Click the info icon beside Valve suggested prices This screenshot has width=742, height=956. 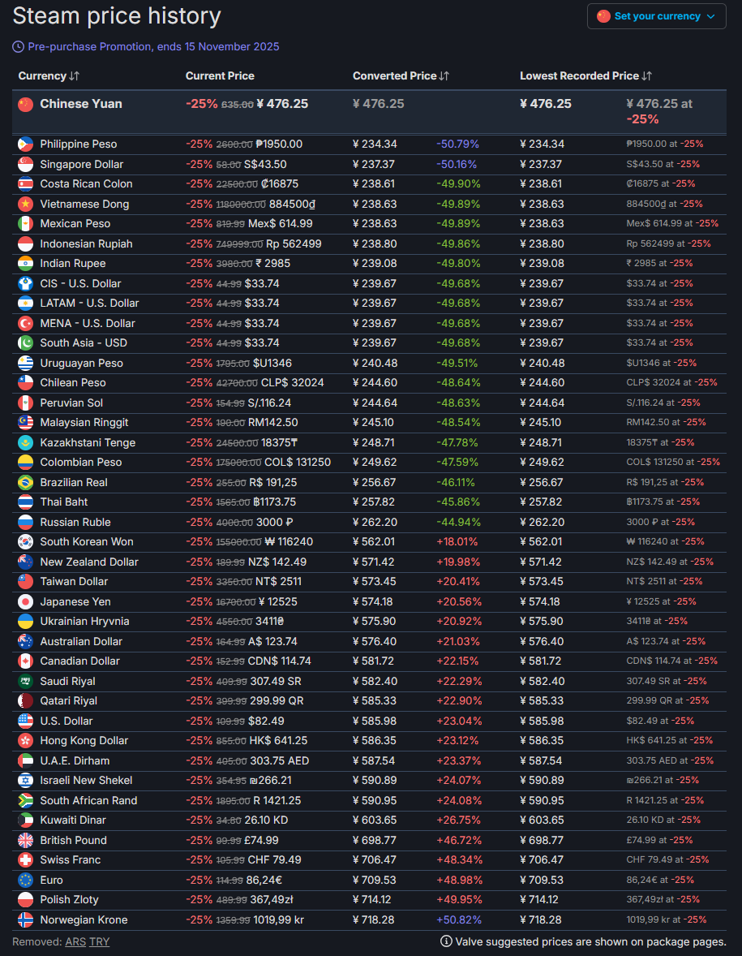pos(446,941)
